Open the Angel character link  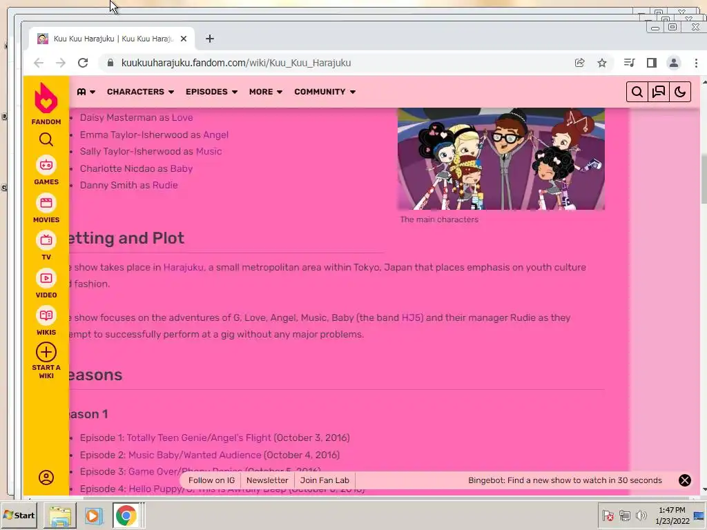click(215, 135)
